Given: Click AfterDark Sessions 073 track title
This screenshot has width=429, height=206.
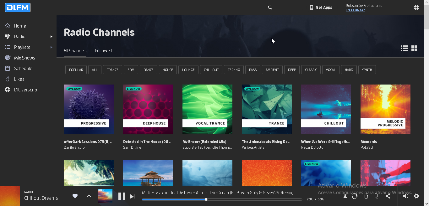Looking at the screenshot, I should pos(88,142).
